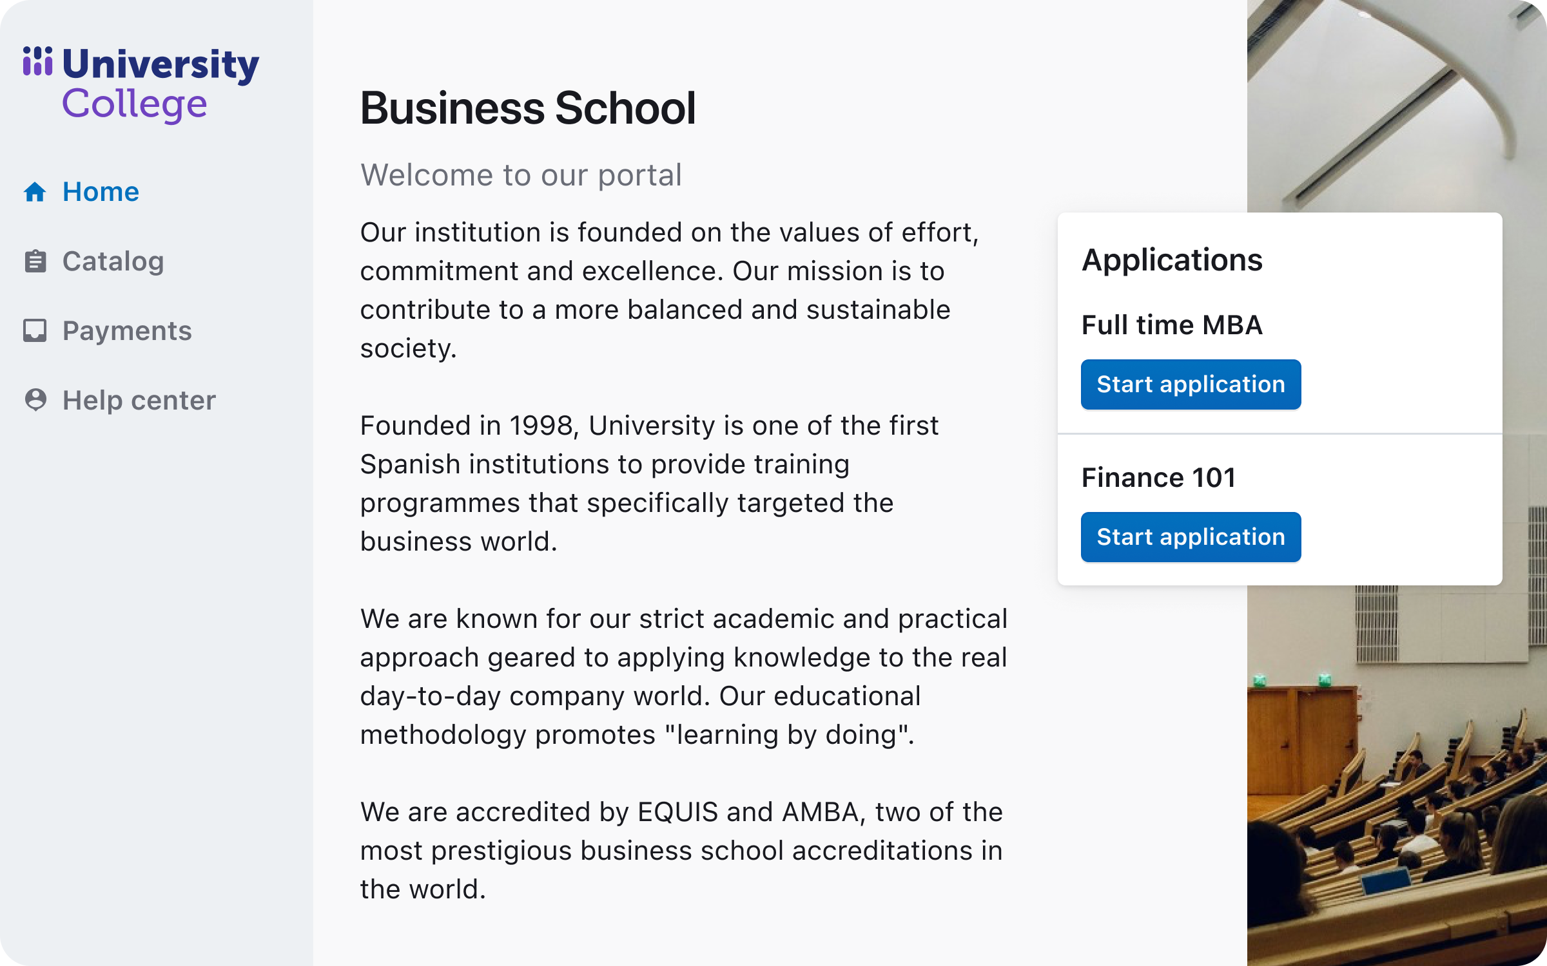Start application for Finance 101
The width and height of the screenshot is (1547, 966).
pos(1191,537)
